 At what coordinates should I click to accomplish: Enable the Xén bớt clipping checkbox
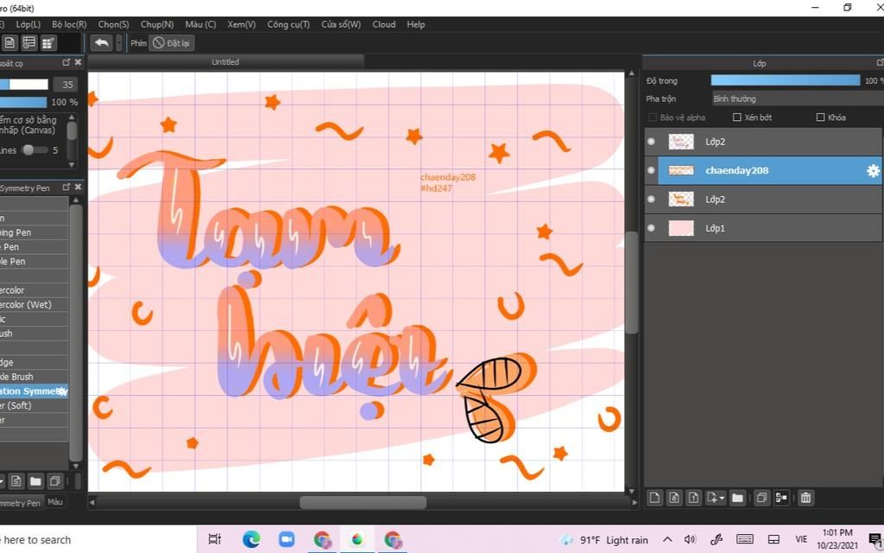(x=736, y=118)
